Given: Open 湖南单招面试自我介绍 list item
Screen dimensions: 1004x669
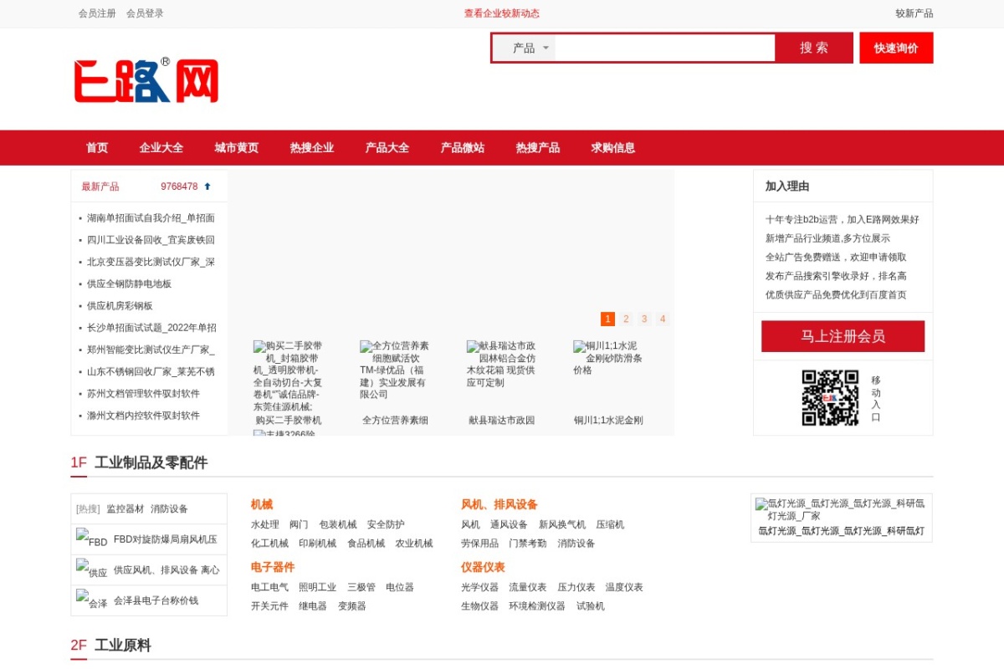Looking at the screenshot, I should click(x=151, y=218).
